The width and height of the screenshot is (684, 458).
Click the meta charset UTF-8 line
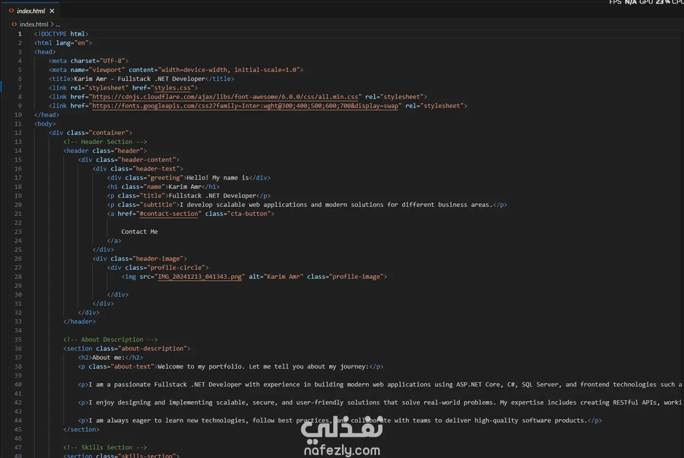tap(88, 61)
